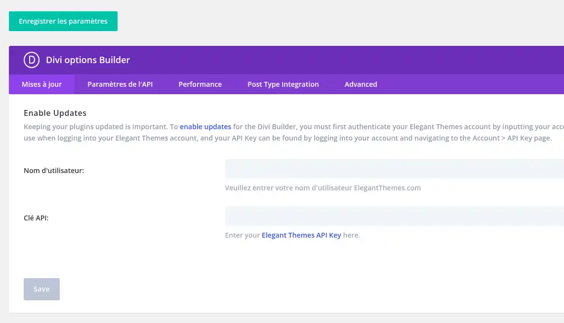The height and width of the screenshot is (323, 564).
Task: Click the Divi logo icon
Action: [32, 60]
